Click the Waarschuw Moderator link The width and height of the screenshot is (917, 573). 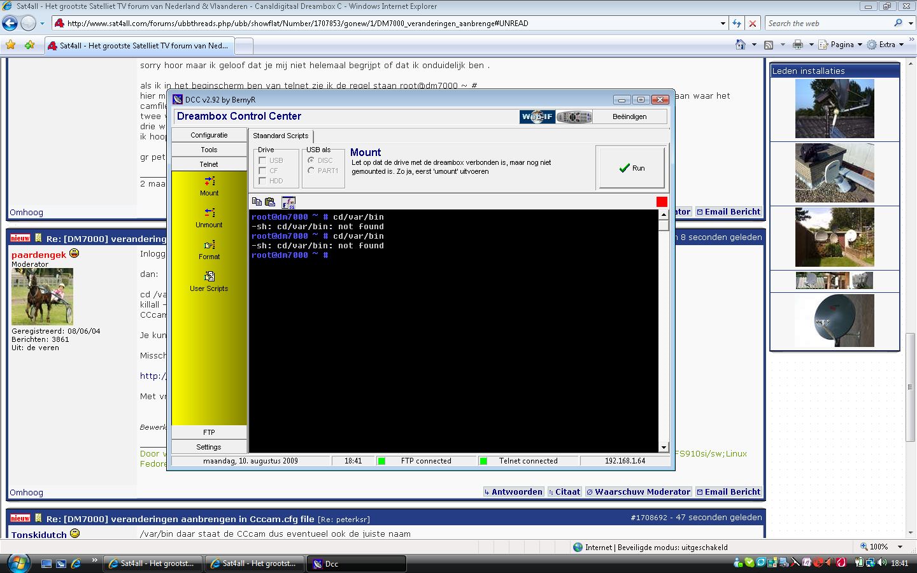tap(638, 492)
